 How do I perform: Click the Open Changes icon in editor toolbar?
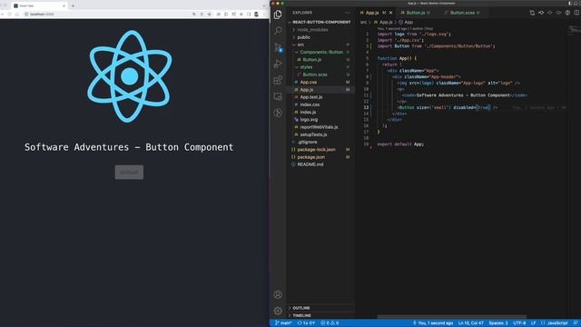(532, 13)
